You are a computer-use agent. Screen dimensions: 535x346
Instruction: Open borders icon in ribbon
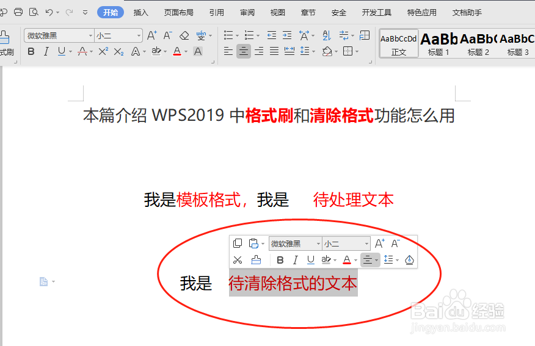(348, 51)
